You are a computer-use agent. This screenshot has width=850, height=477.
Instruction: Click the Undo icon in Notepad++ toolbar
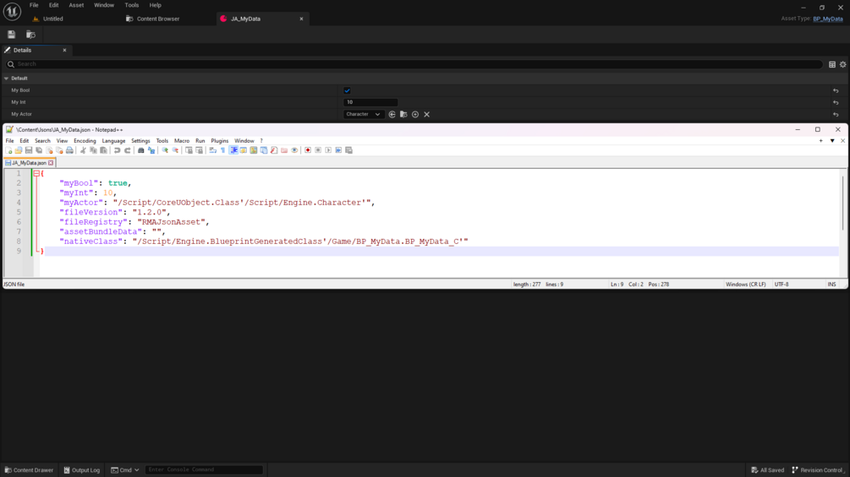click(117, 150)
